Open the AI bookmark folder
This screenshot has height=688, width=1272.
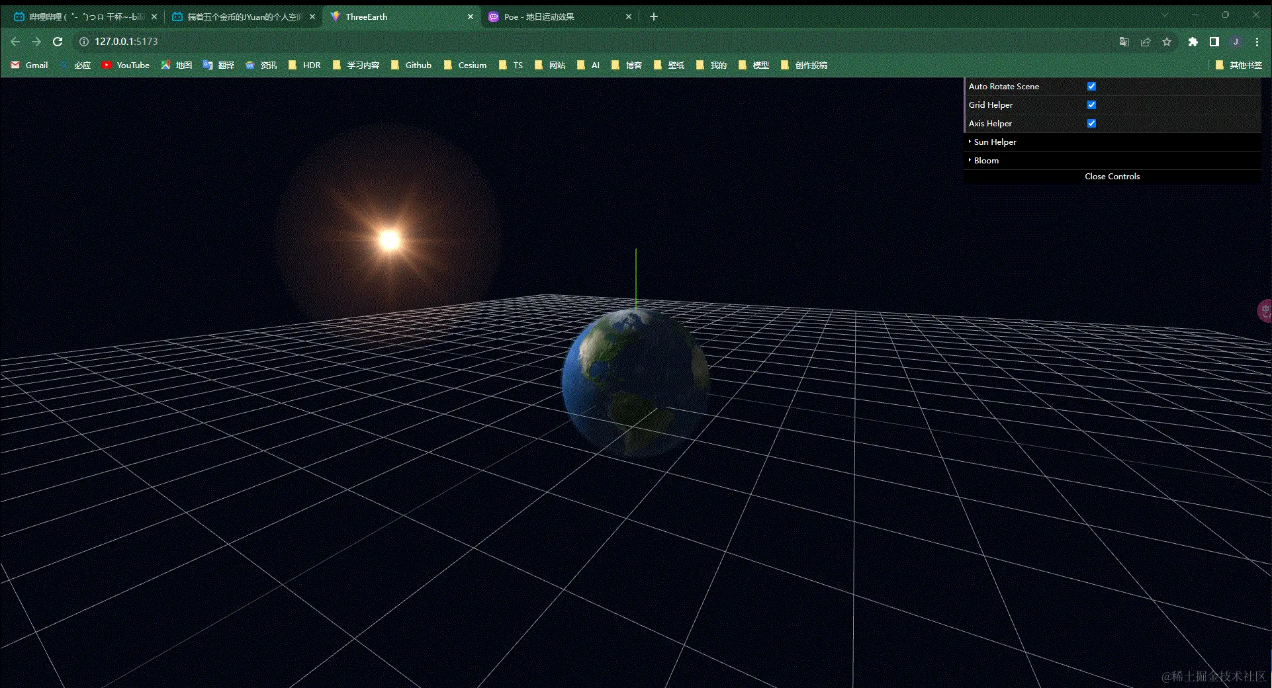tap(588, 65)
